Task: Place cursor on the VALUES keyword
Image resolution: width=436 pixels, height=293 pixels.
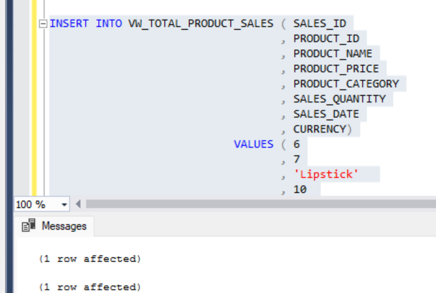Action: click(253, 144)
